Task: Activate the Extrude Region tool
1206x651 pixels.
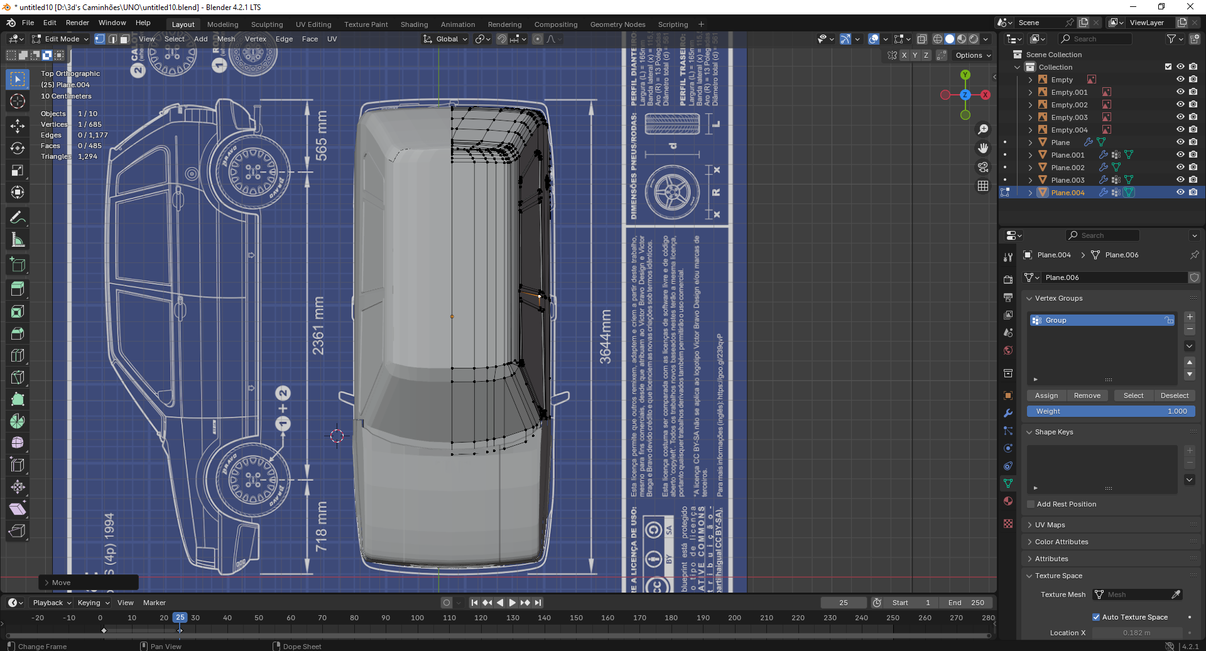Action: coord(18,289)
